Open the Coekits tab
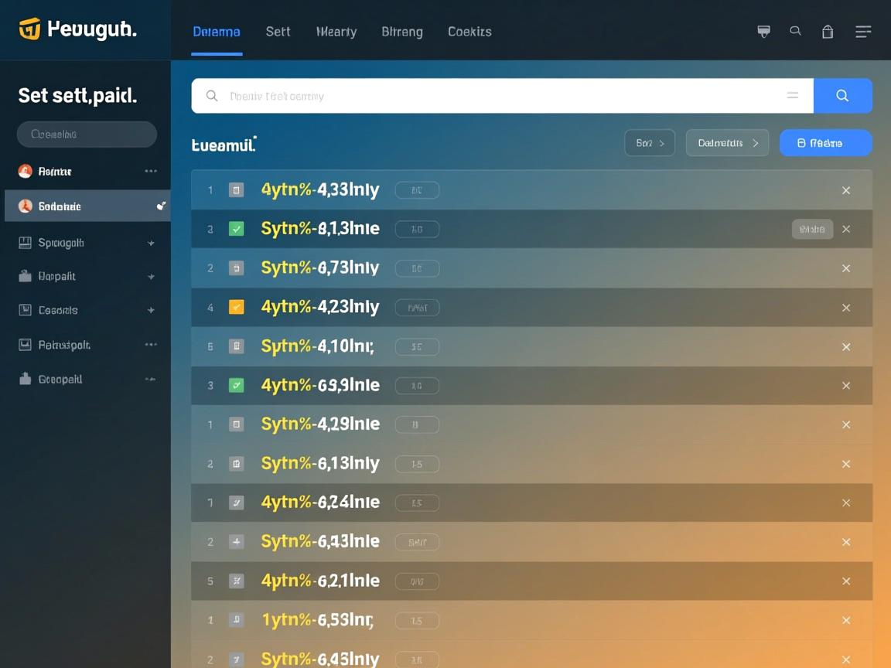The width and height of the screenshot is (891, 668). 469,32
